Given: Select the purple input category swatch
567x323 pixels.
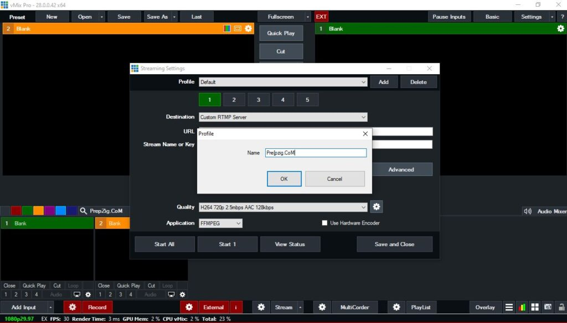Looking at the screenshot, I should (x=49, y=211).
